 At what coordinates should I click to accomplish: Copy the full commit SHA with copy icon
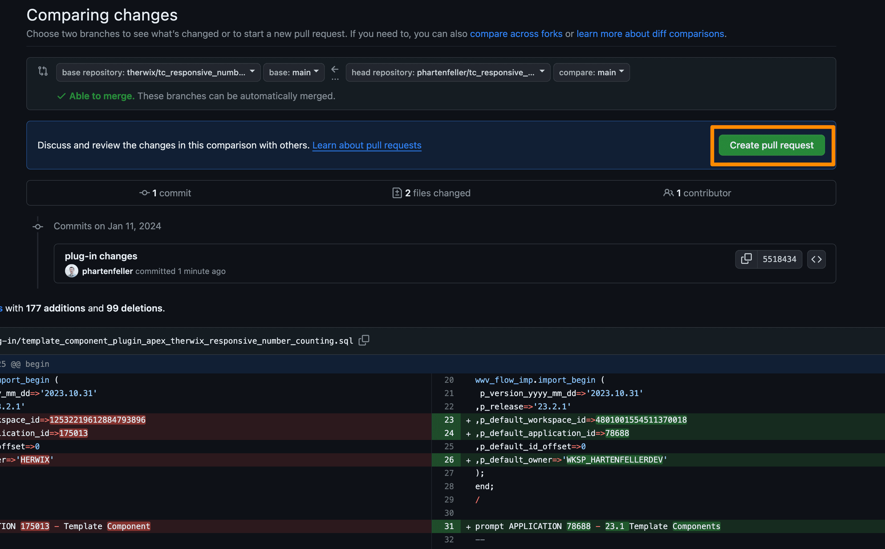pyautogui.click(x=746, y=259)
